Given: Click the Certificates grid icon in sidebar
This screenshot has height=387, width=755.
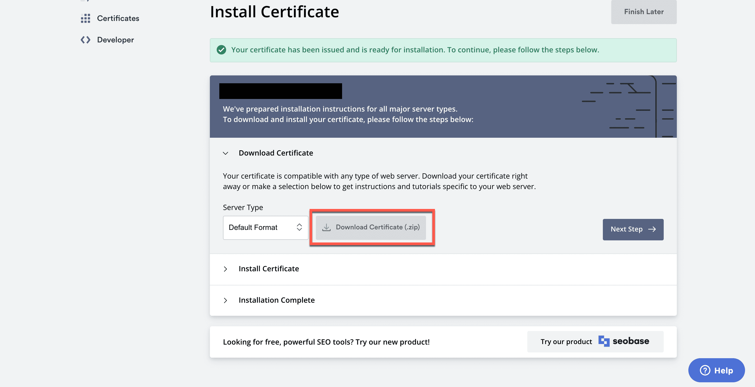Looking at the screenshot, I should click(x=85, y=18).
